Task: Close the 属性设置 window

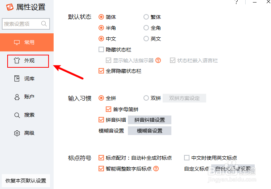Action: click(268, 2)
